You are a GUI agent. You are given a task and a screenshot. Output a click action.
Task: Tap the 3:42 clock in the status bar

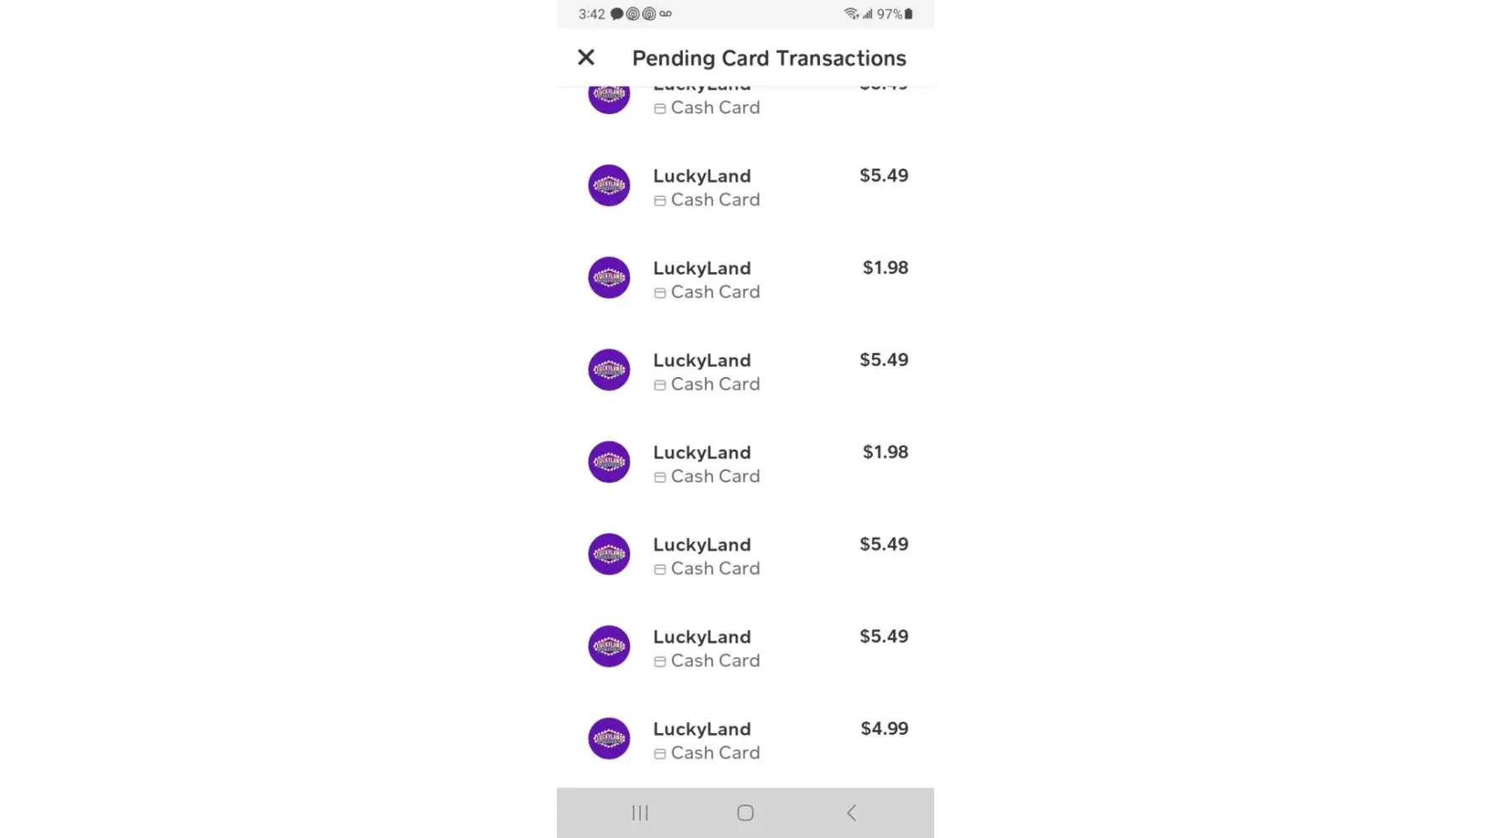pyautogui.click(x=591, y=14)
